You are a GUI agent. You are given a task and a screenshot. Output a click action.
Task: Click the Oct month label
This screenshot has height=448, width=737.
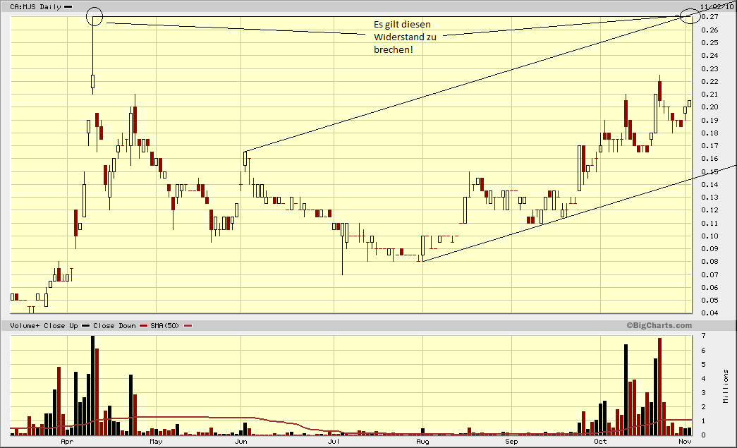(x=600, y=442)
